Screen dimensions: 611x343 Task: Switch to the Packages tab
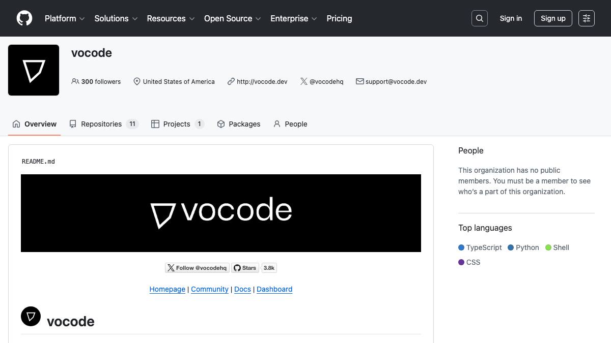239,124
